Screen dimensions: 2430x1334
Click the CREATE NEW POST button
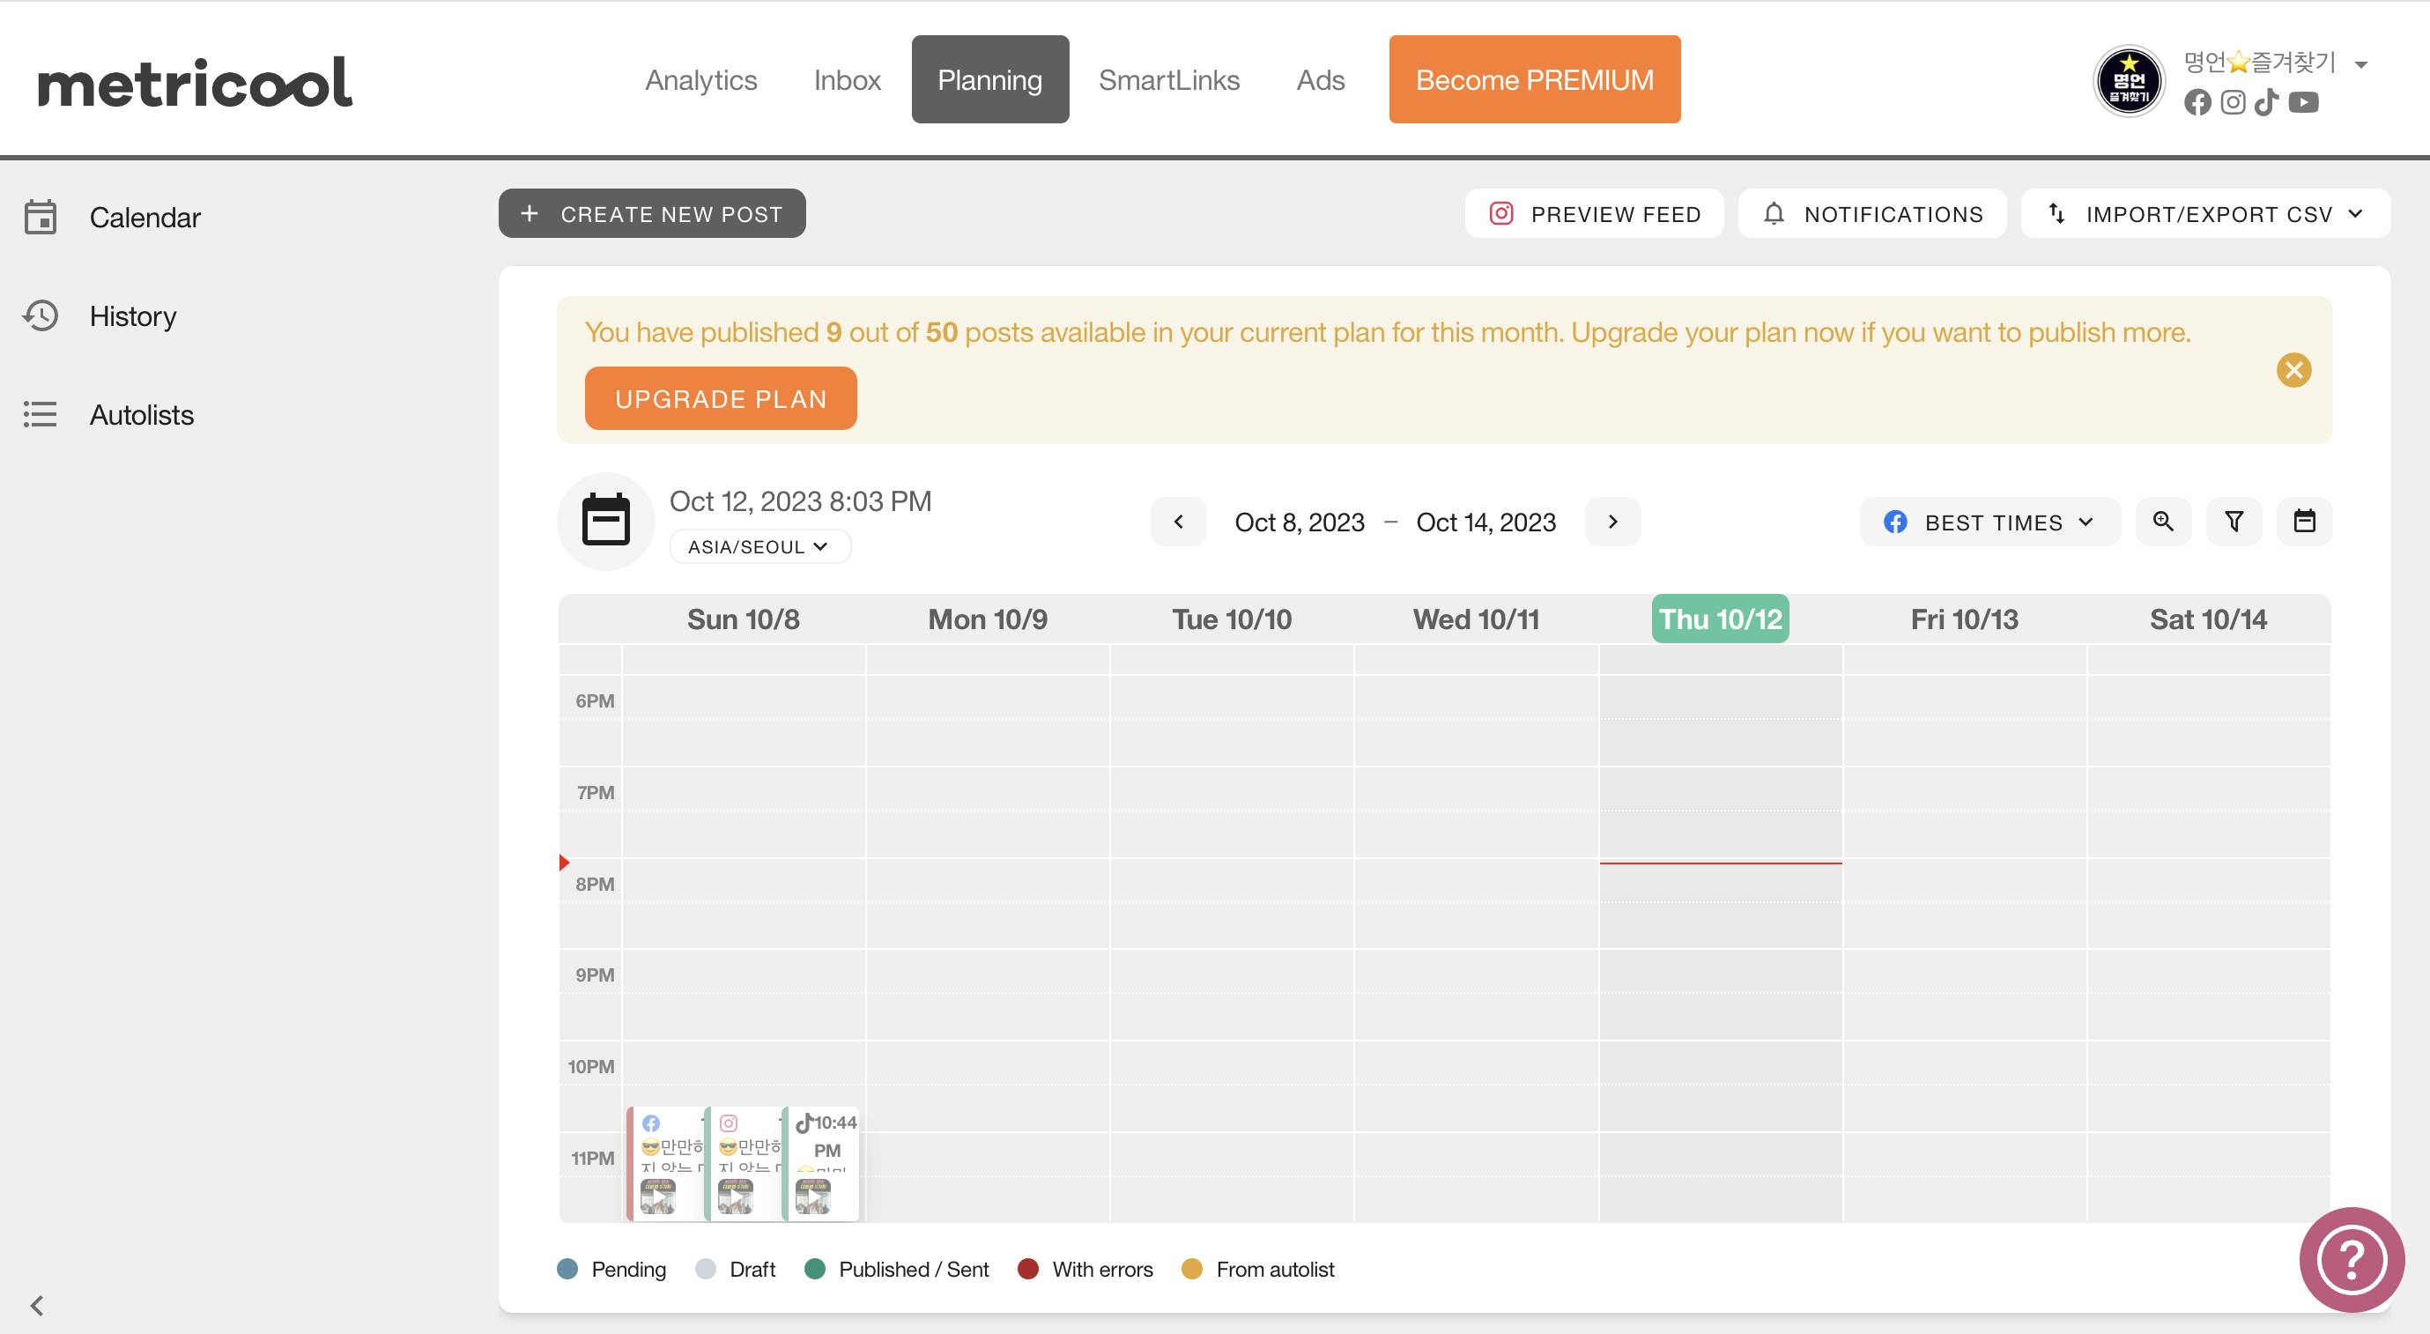tap(652, 214)
